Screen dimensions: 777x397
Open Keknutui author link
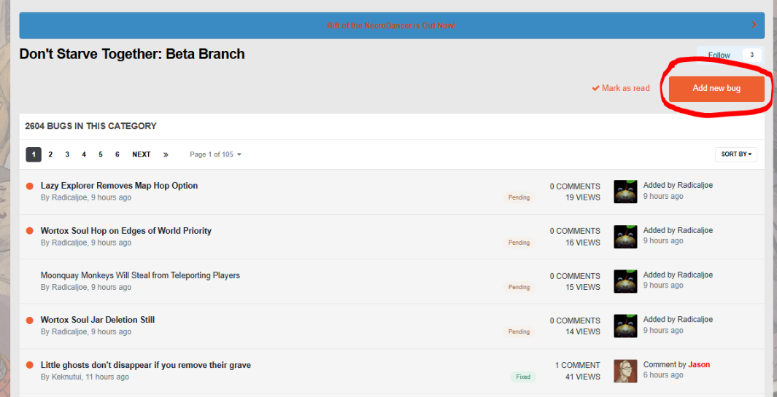tap(66, 377)
